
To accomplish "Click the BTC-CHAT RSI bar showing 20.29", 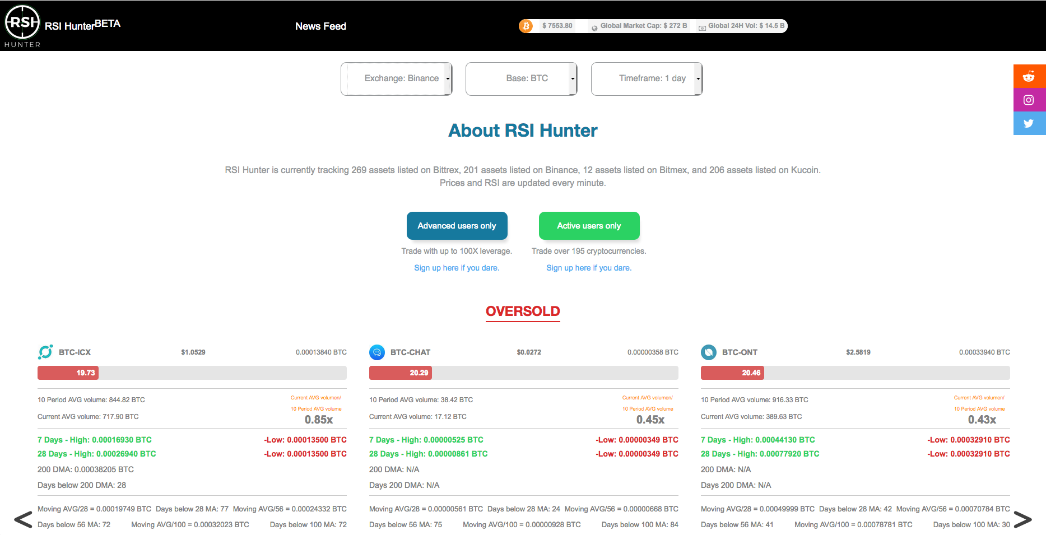I will coord(524,373).
